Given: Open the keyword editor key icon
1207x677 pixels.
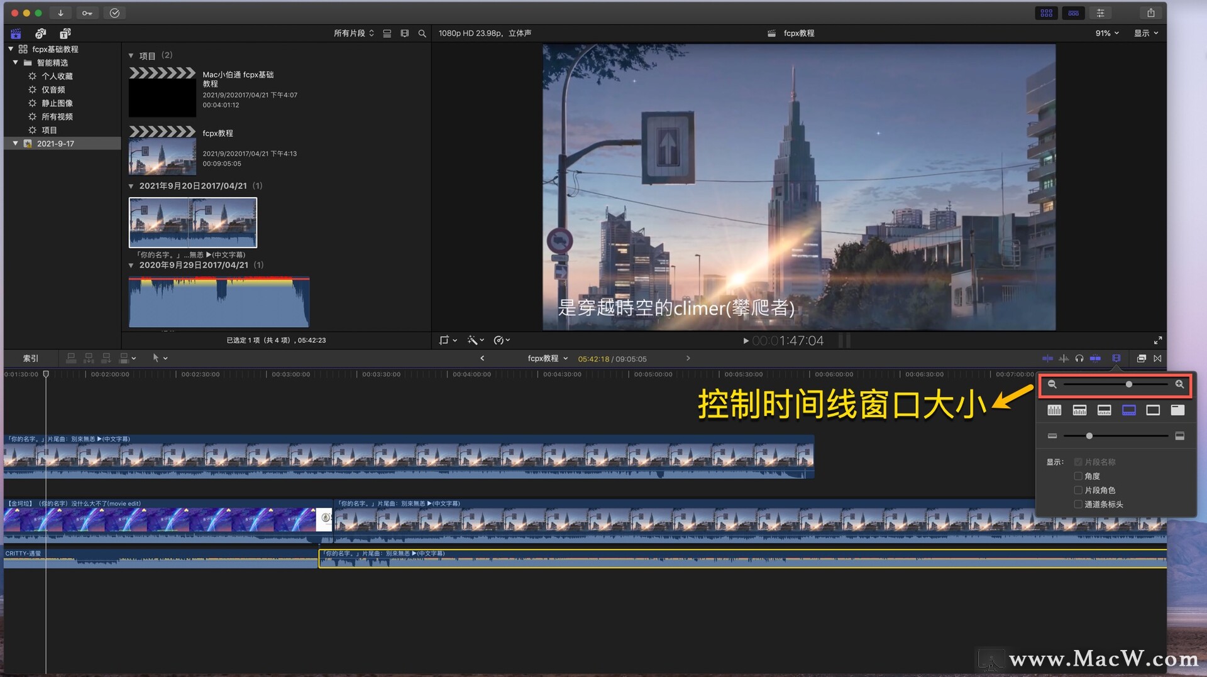Looking at the screenshot, I should (x=87, y=13).
